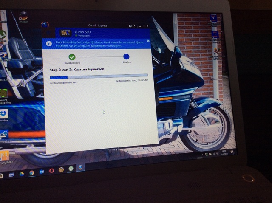
Task: Open Google Drive from the taskbar
Action: point(22,174)
